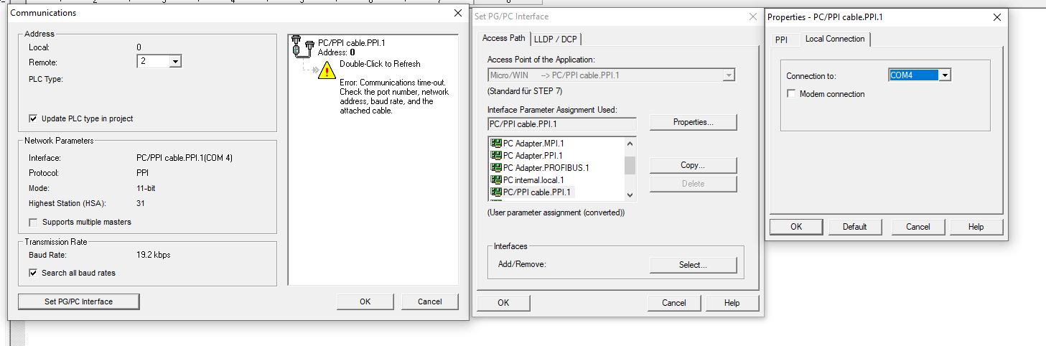The height and width of the screenshot is (346, 1046).
Task: Select PC Adapter.MPI.1 interface icon
Action: (495, 143)
